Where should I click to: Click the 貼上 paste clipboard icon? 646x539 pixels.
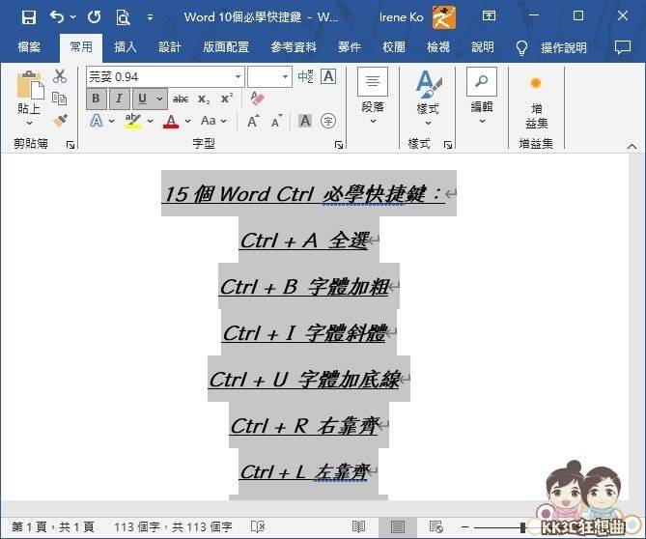30,86
